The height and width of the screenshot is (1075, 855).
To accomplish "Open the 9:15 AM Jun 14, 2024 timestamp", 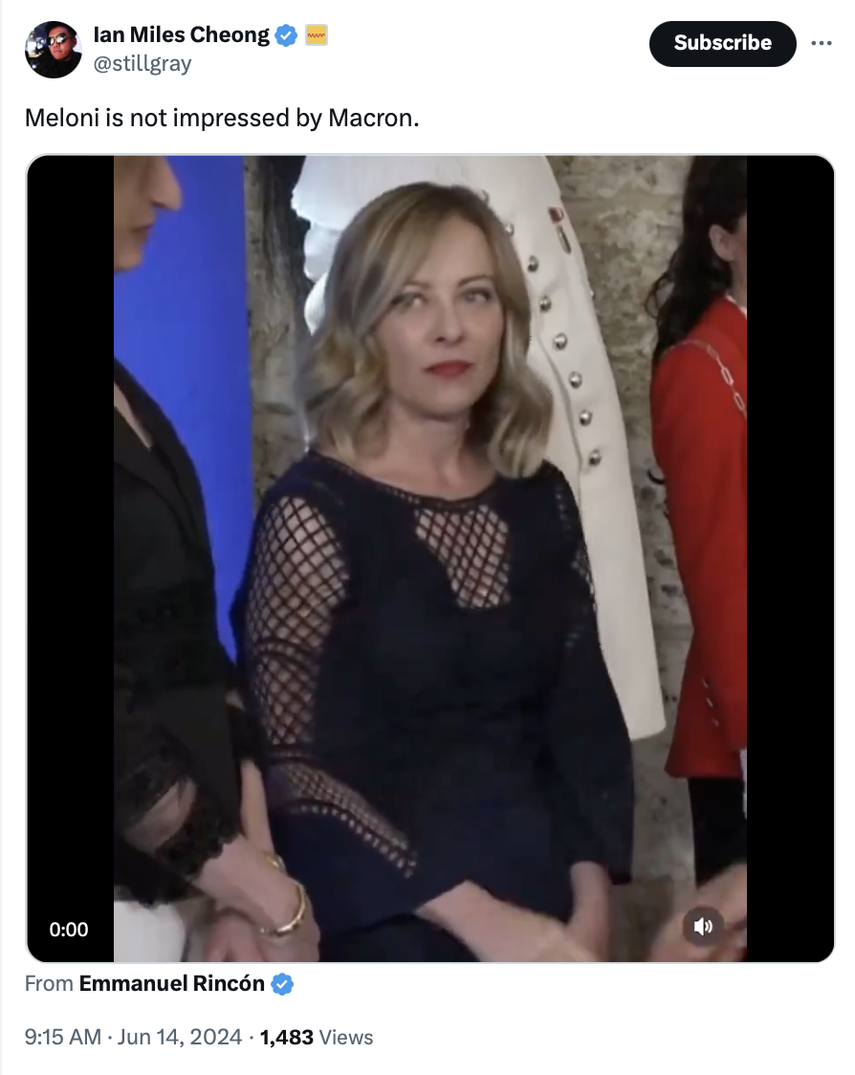I will pos(133,1037).
